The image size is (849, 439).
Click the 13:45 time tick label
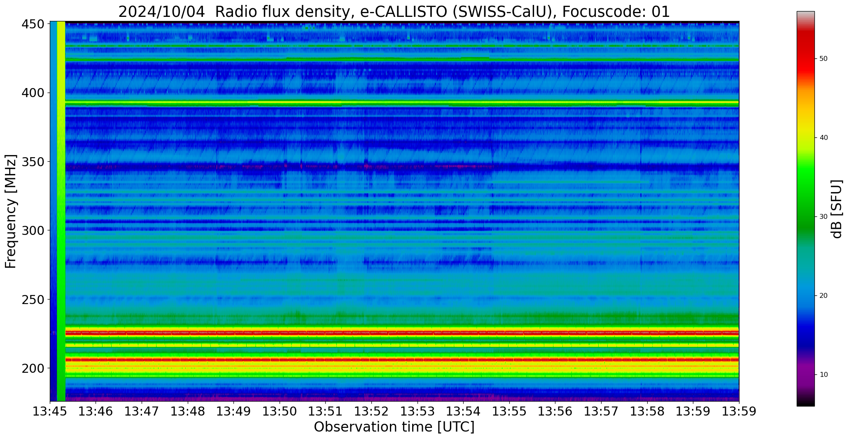[x=50, y=411]
